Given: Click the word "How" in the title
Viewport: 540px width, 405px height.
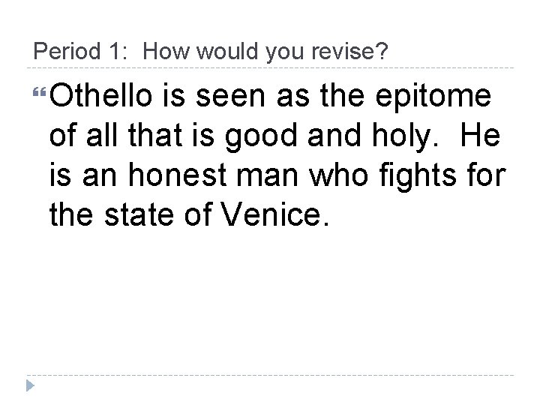Looking at the screenshot, I should click(162, 52).
